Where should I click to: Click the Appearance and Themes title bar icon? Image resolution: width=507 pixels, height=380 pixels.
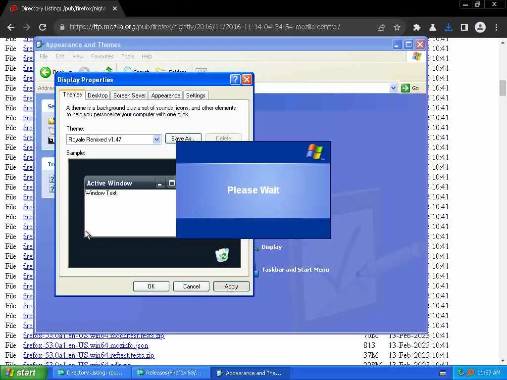tap(40, 45)
